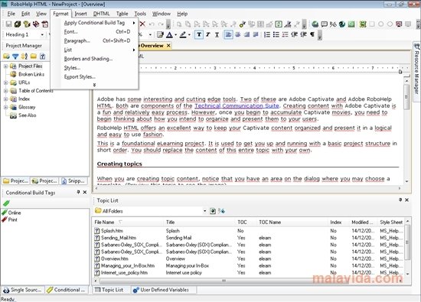
Task: Click the pin icon of Conditional Build Tags panel
Action: (78, 192)
